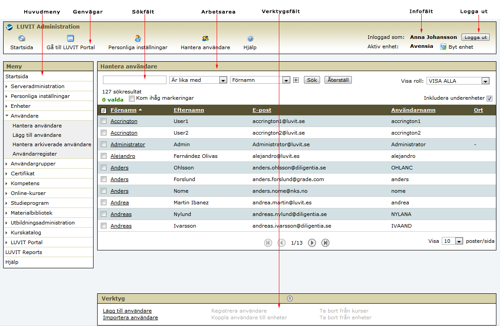Open Alejandro user link

[123, 156]
